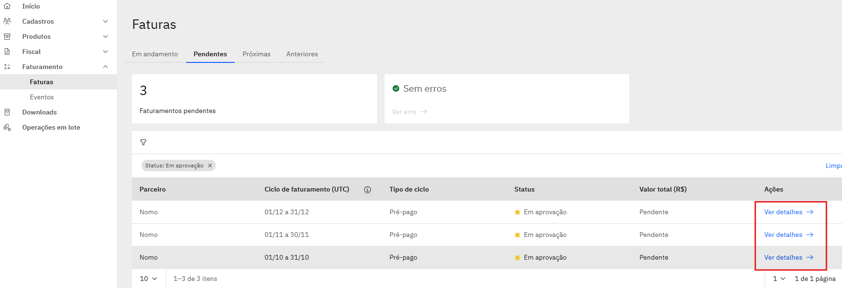Expand the Cadastros menu chevron
This screenshot has height=288, width=842.
pyautogui.click(x=105, y=21)
